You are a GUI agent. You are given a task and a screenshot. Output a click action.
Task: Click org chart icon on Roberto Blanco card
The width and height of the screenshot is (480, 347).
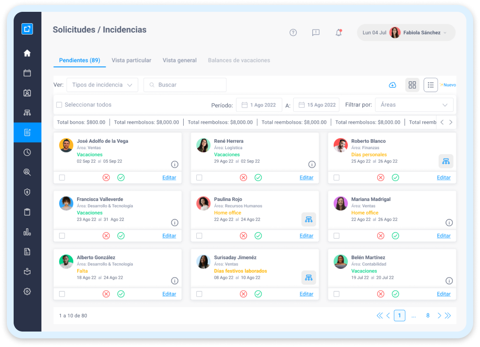point(446,161)
